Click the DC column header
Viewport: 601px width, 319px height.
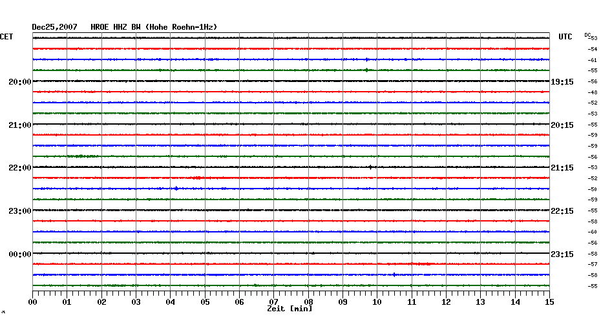(x=587, y=35)
